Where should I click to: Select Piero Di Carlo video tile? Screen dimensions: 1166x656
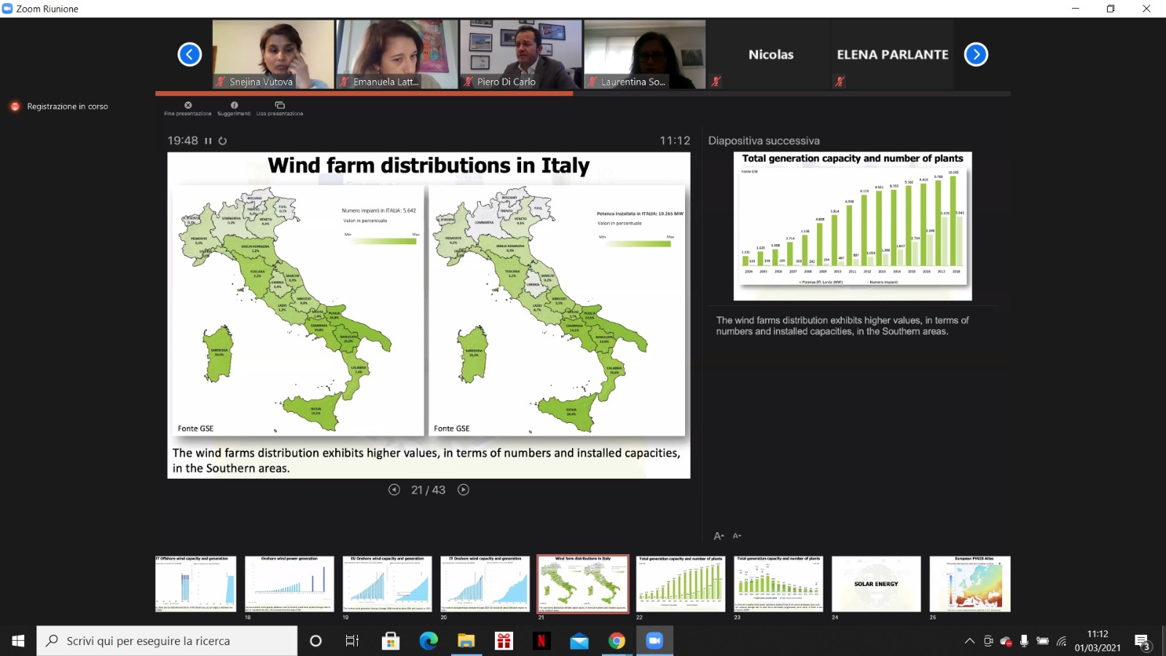click(521, 54)
